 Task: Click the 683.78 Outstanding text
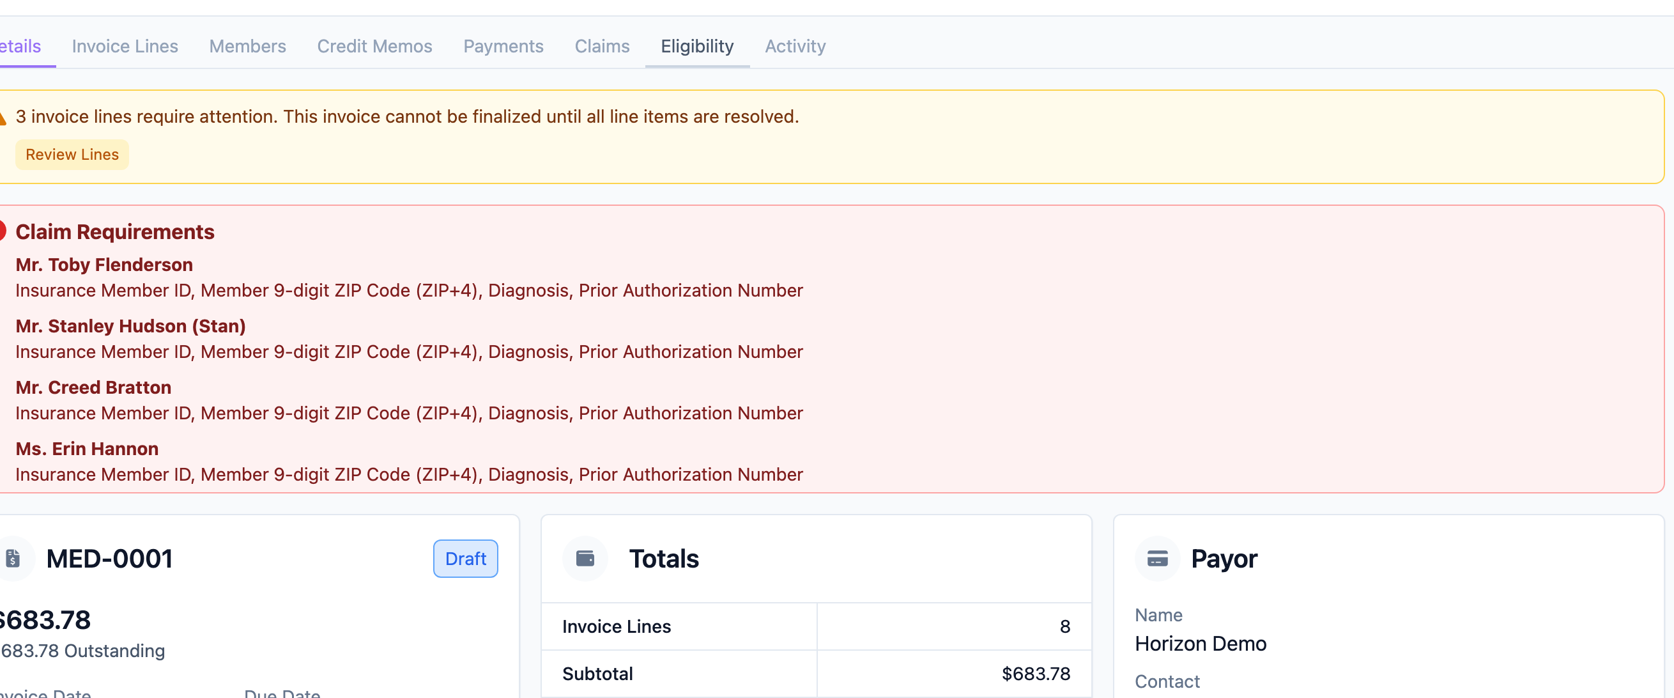(x=82, y=651)
